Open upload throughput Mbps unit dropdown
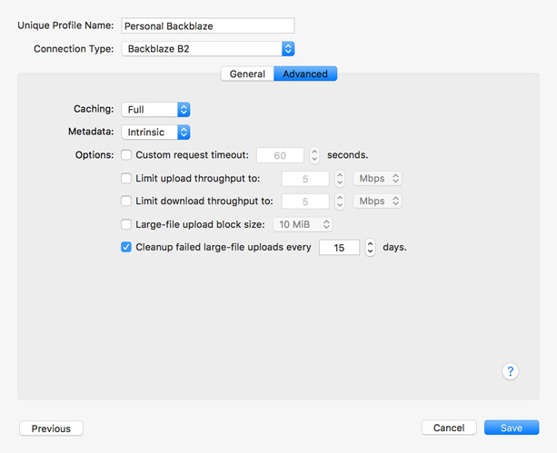 377,178
